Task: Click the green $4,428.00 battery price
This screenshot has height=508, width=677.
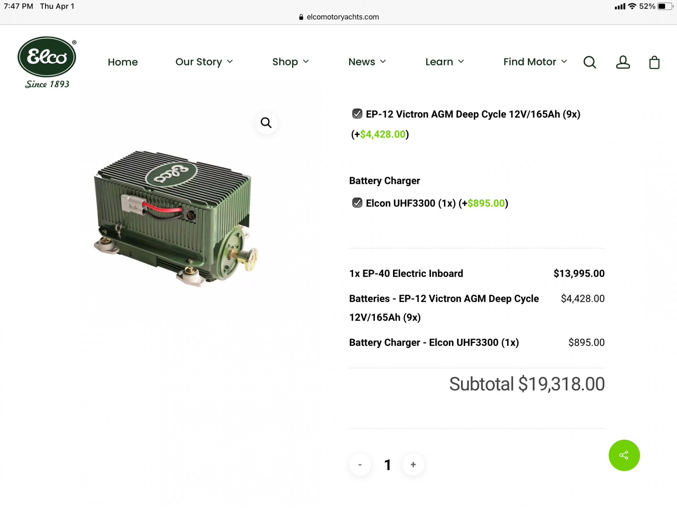Action: pos(383,134)
